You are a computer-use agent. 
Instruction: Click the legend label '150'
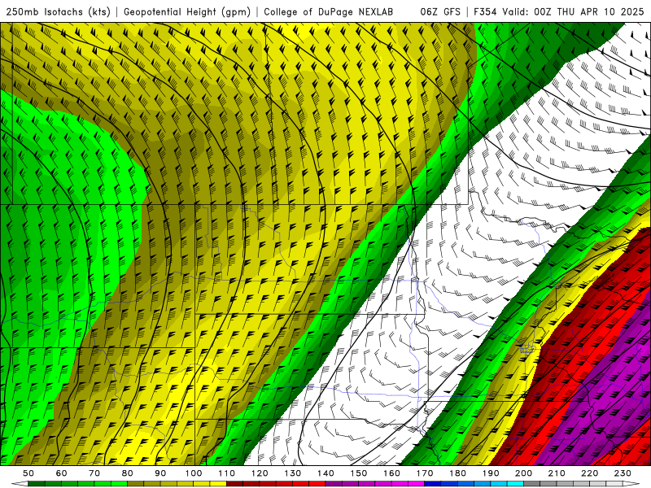pyautogui.click(x=359, y=473)
